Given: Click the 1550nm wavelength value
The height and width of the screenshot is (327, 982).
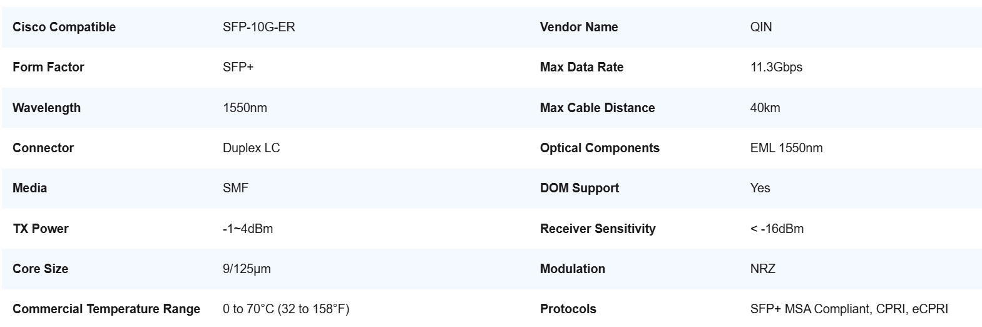Looking at the screenshot, I should point(245,108).
